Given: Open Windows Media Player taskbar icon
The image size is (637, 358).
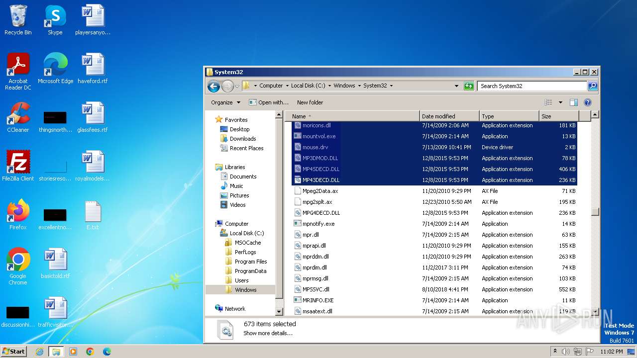Looking at the screenshot, I should tap(73, 352).
